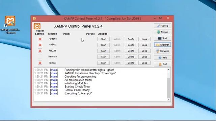The width and height of the screenshot is (216, 121).
Task: Quit the XAMPP Control Panel
Action: 162,64
